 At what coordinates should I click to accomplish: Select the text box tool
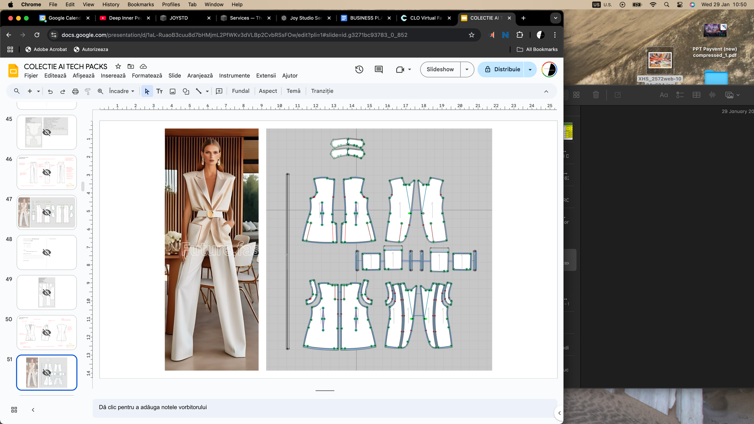tap(160, 91)
